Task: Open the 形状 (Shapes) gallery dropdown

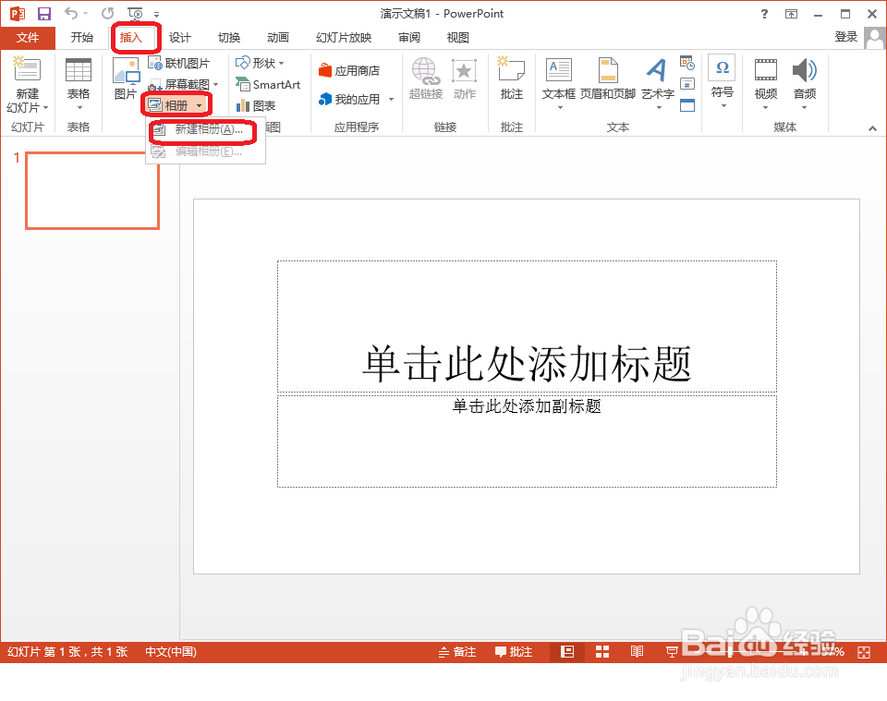Action: (261, 63)
